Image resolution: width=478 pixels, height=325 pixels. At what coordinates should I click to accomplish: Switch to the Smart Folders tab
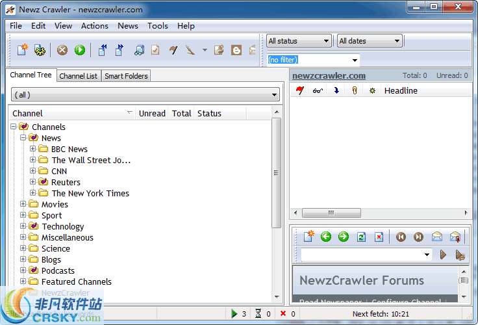pyautogui.click(x=126, y=76)
